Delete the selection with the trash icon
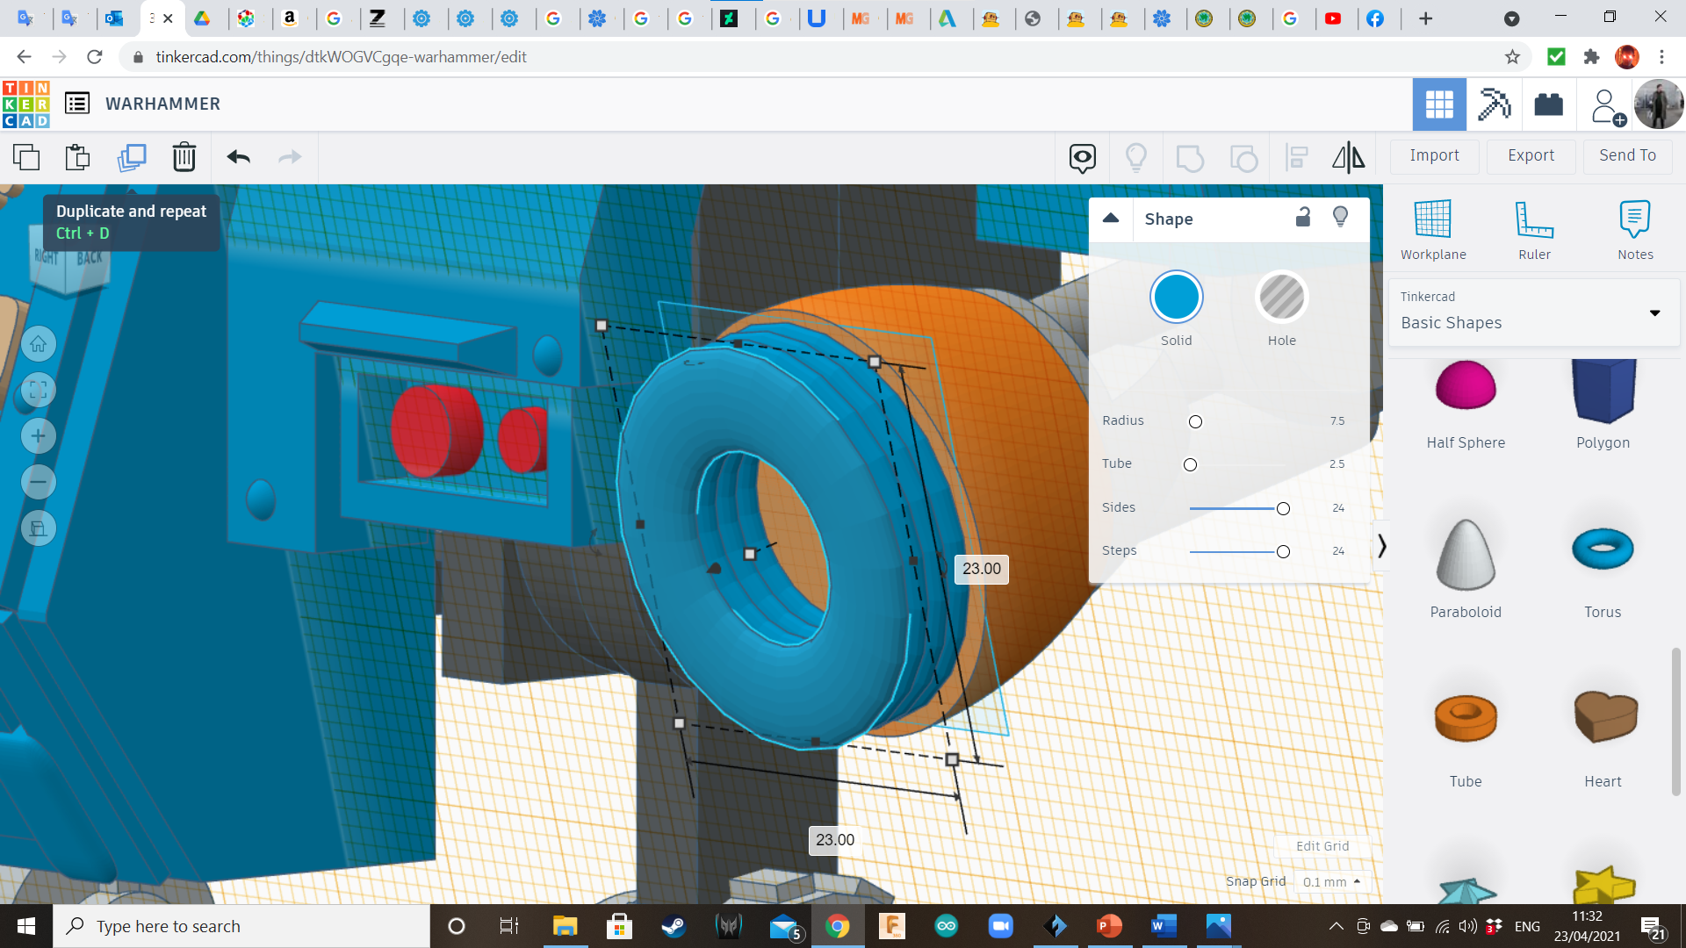Image resolution: width=1686 pixels, height=948 pixels. [x=184, y=157]
